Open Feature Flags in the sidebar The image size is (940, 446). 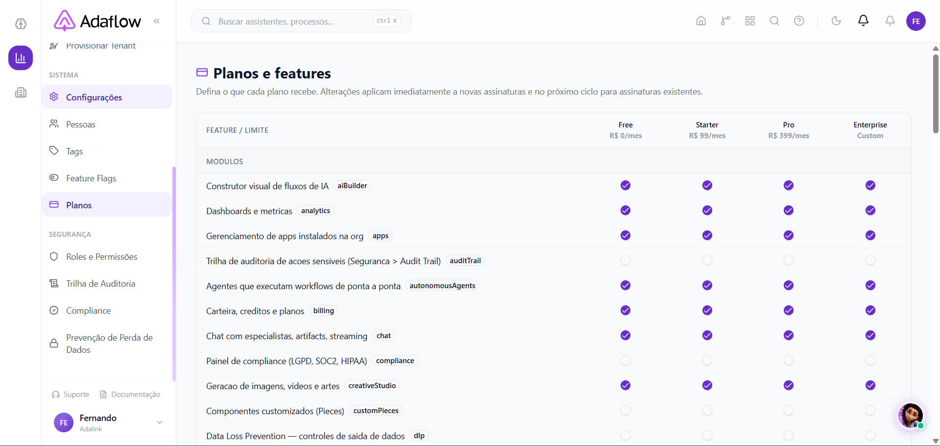[x=107, y=178]
